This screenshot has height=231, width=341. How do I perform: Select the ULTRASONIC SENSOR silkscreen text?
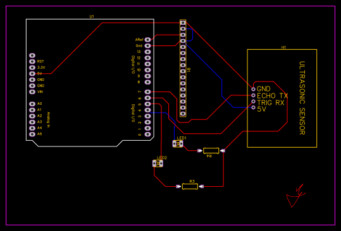coord(302,98)
